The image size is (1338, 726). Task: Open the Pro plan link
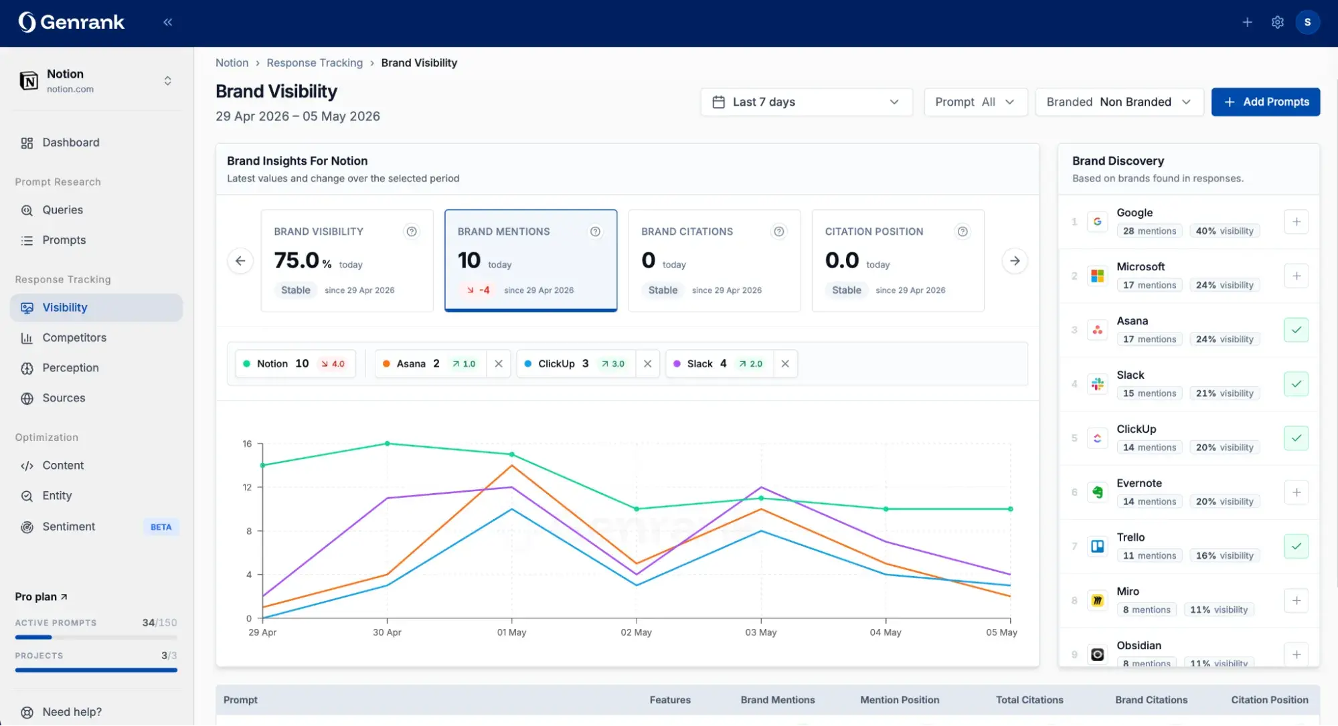[x=41, y=597]
